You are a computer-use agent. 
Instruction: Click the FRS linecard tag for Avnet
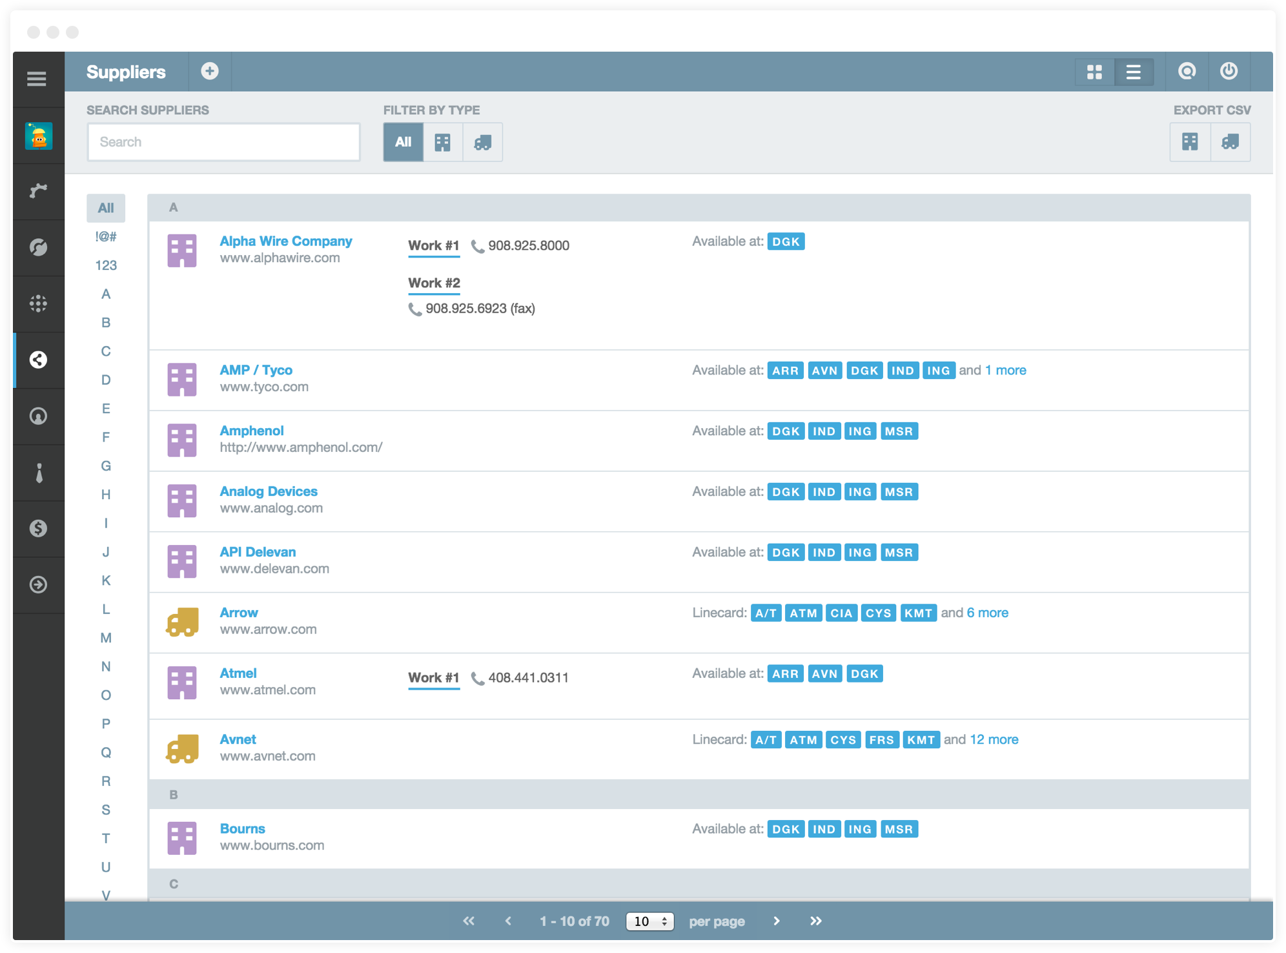(x=881, y=740)
